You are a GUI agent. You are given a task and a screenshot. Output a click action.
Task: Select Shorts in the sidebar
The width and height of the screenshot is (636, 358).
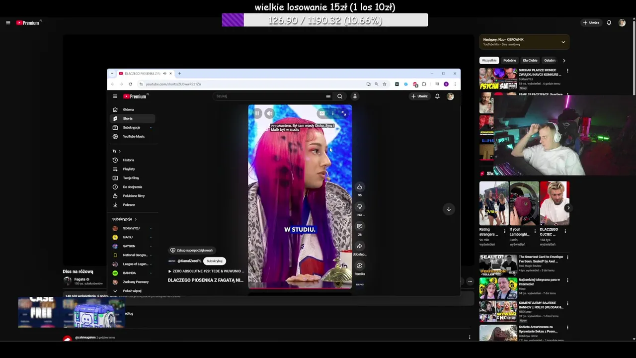[132, 118]
